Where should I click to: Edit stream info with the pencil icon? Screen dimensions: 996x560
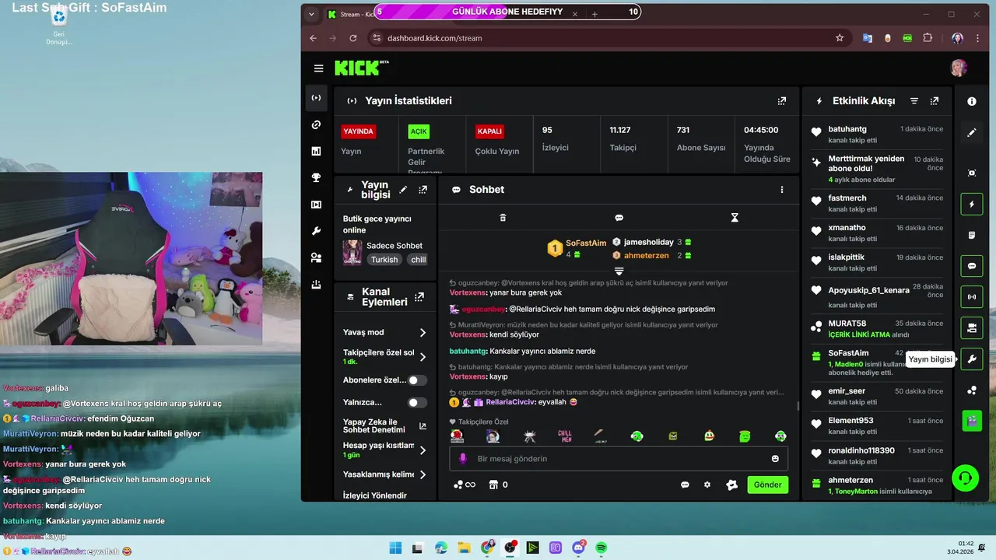(403, 189)
